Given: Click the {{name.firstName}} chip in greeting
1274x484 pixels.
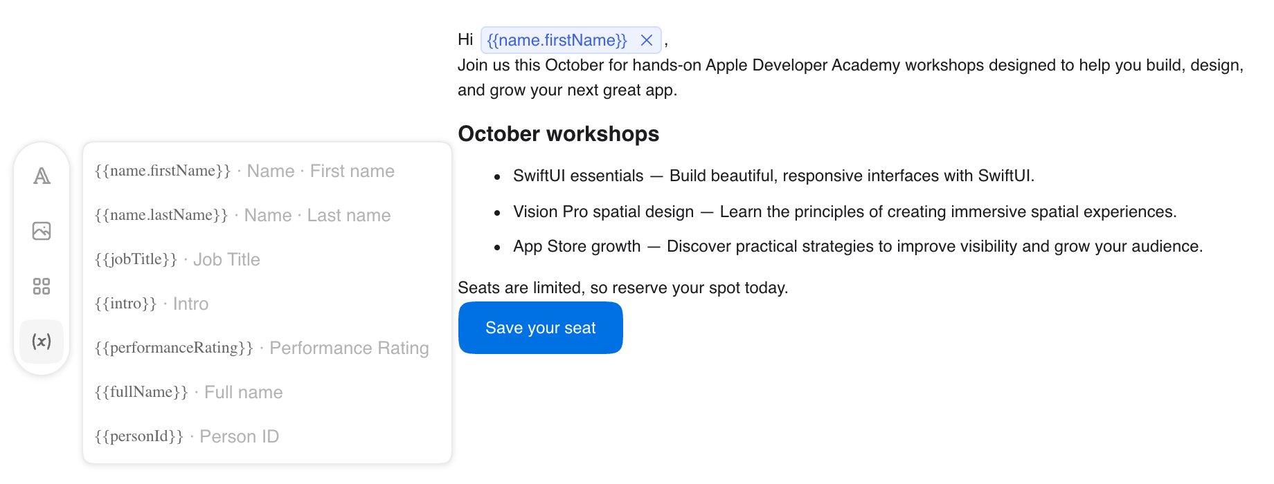Looking at the screenshot, I should click(557, 40).
